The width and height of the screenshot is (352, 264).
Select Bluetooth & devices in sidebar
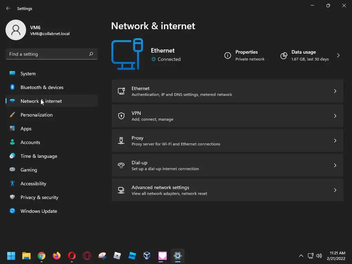click(x=42, y=87)
